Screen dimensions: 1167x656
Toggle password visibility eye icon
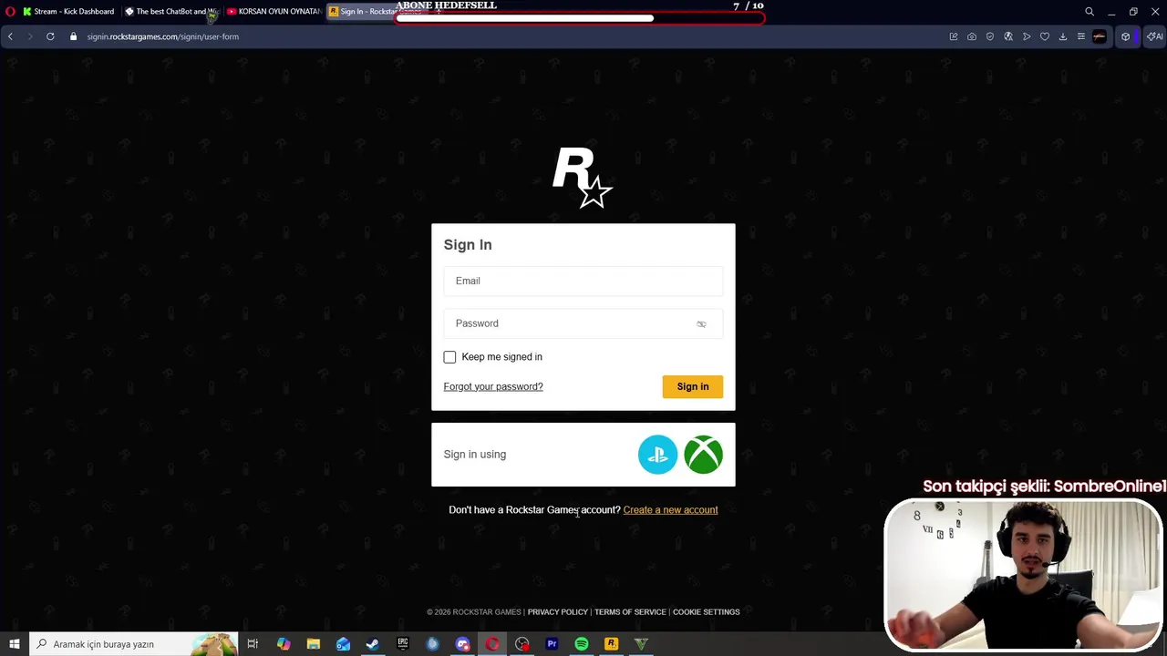pos(701,324)
